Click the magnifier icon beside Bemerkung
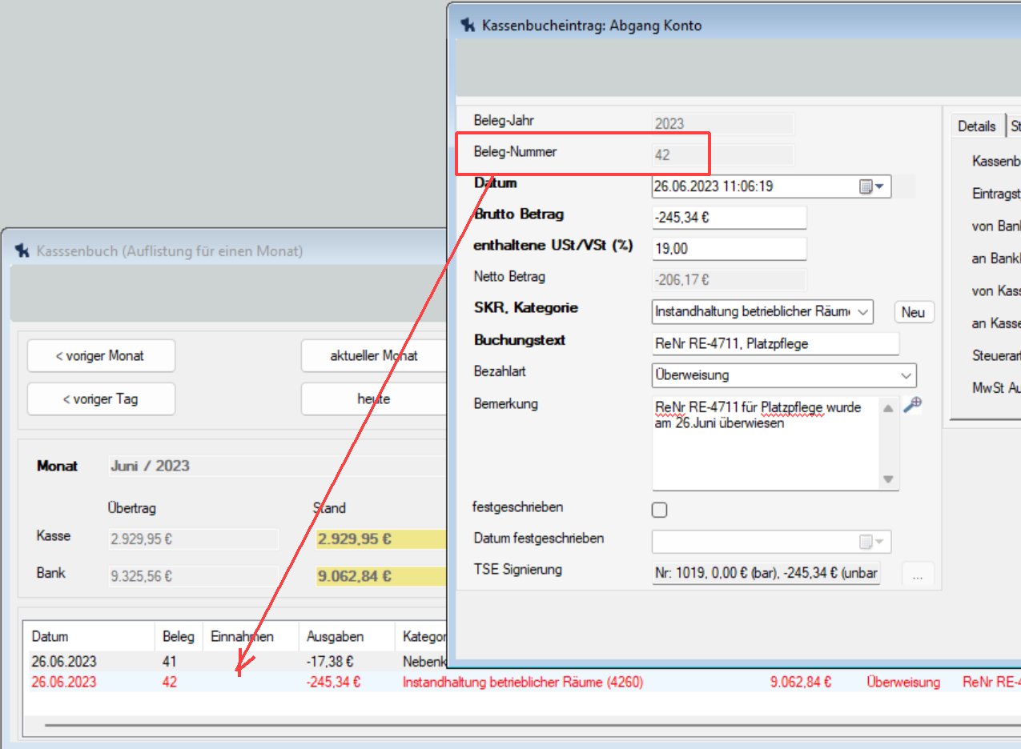Image resolution: width=1021 pixels, height=749 pixels. (912, 405)
